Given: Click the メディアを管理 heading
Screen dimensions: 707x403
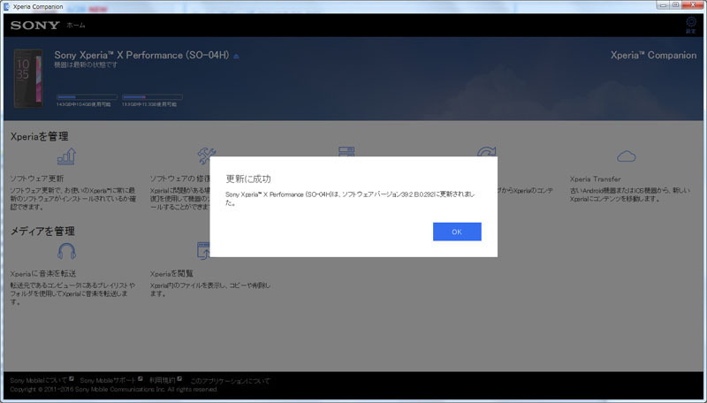Looking at the screenshot, I should point(42,232).
